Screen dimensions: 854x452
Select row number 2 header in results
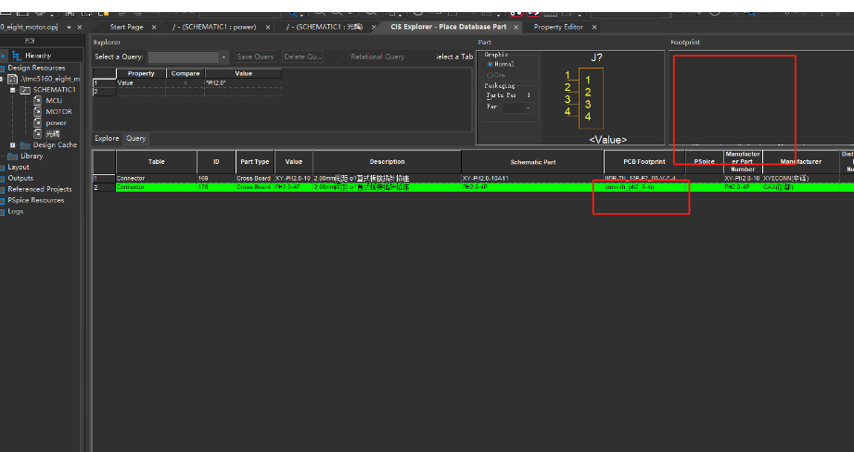tap(104, 187)
